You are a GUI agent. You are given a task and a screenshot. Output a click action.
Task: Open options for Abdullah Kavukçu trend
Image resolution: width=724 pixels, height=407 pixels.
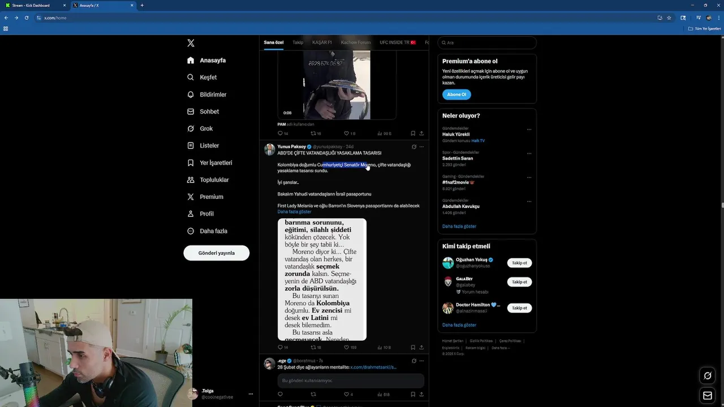coord(529,201)
